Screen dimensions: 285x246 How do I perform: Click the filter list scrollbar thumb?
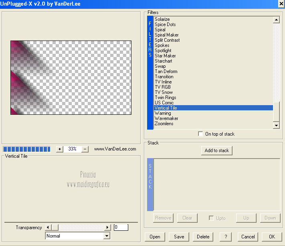click(276, 112)
